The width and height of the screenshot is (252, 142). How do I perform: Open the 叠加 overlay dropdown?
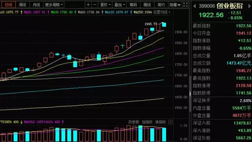click(x=119, y=5)
